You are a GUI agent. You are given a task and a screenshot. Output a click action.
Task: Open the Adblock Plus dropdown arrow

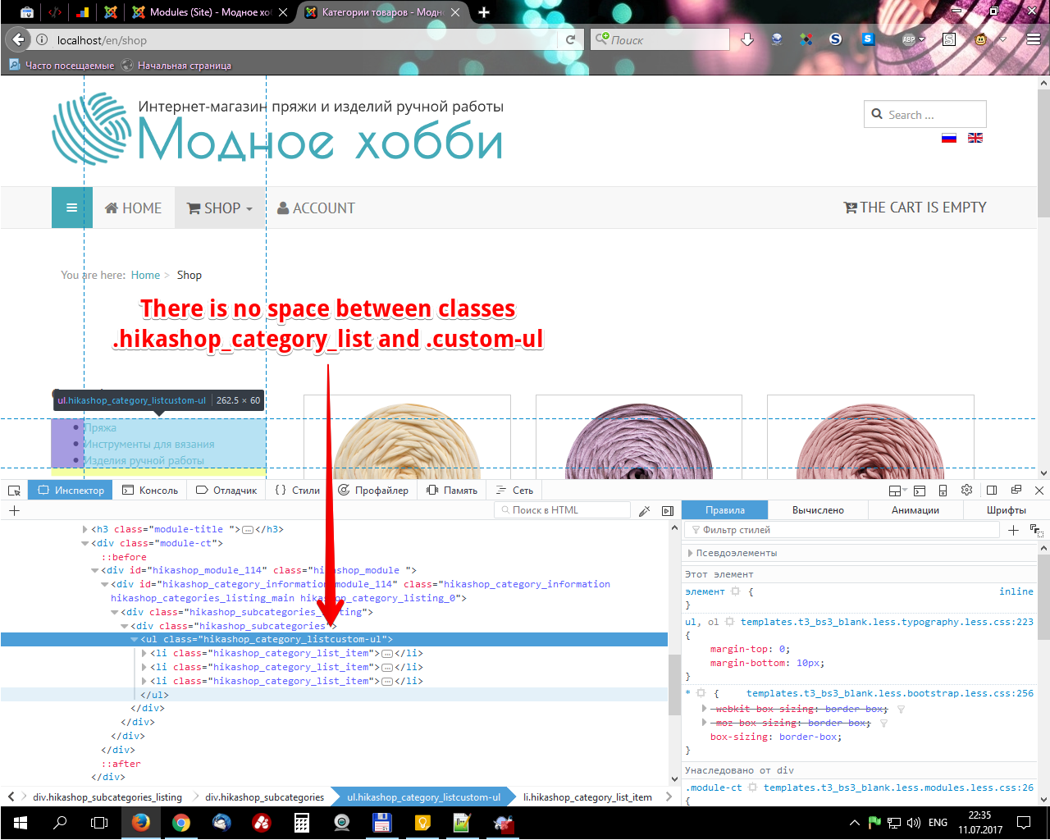click(922, 39)
